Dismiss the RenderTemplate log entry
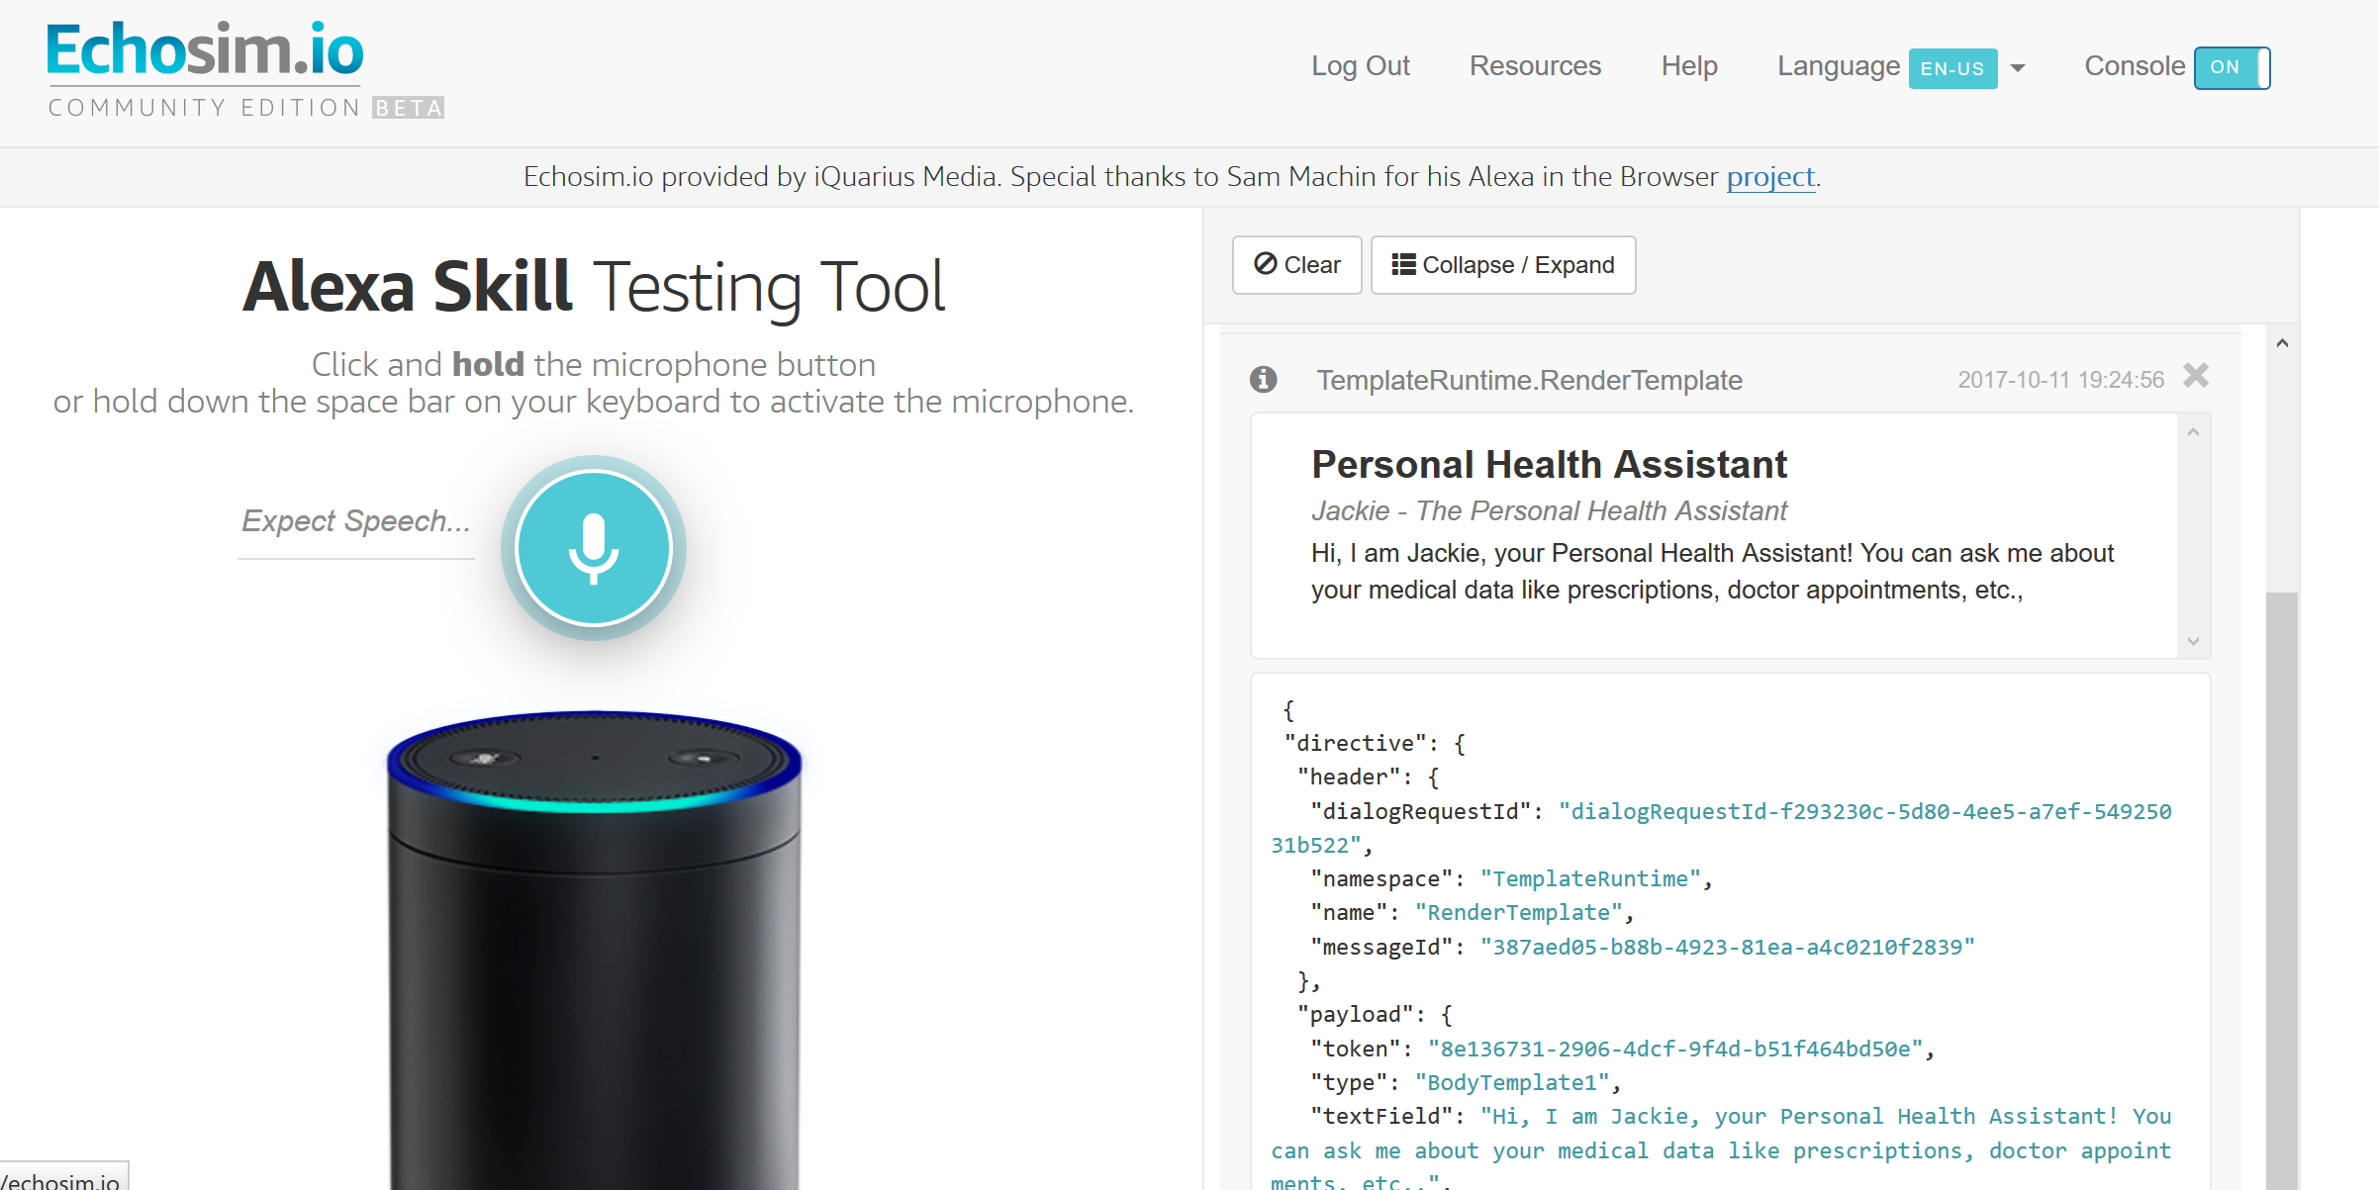The width and height of the screenshot is (2379, 1190). point(2196,376)
